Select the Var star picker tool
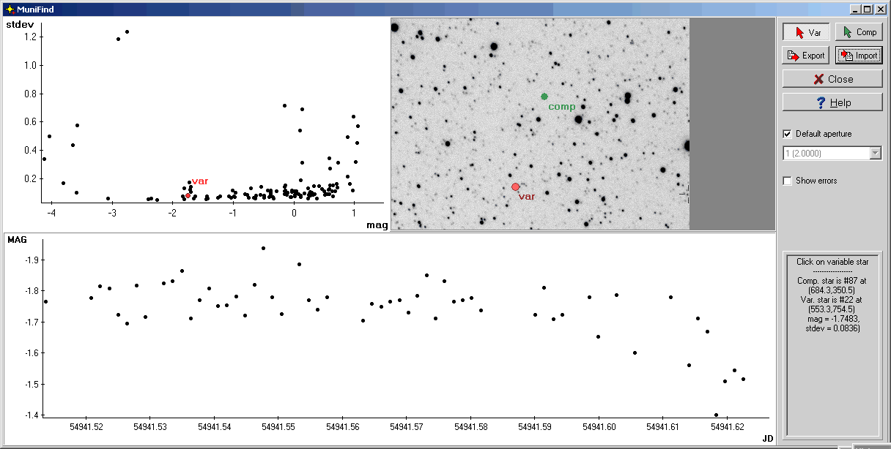This screenshot has width=891, height=449. tap(806, 32)
